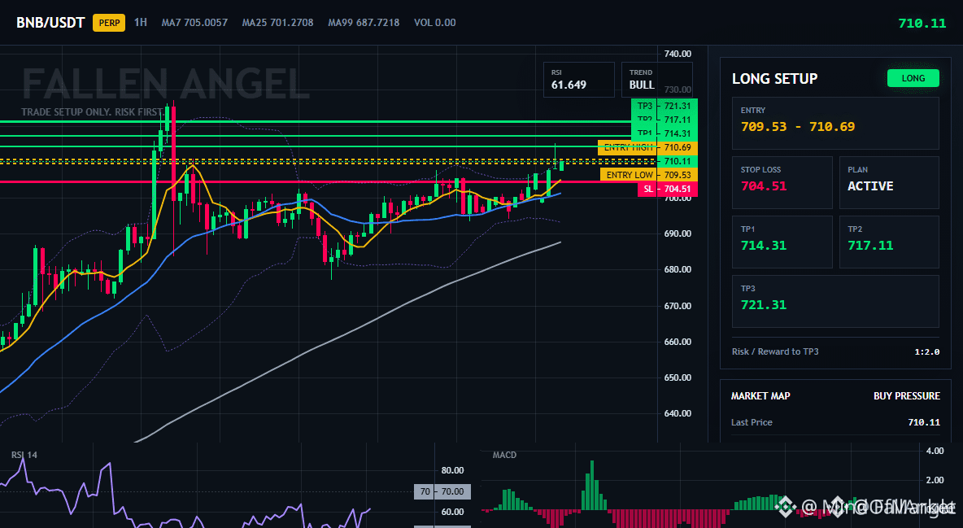Select the TP1 714.31 card
Screen dimensions: 963x528
(x=782, y=242)
